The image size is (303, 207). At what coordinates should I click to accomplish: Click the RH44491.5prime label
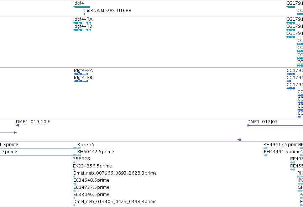point(282,152)
